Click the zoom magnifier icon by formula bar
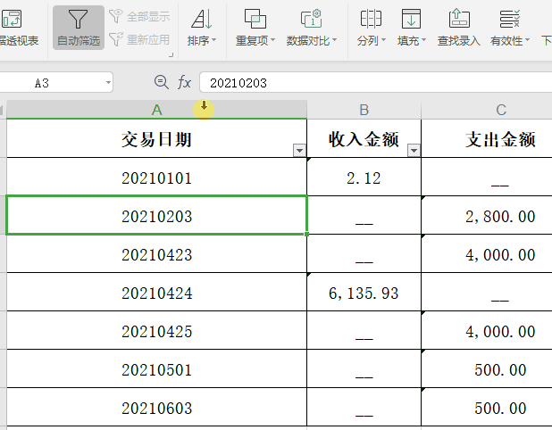The width and height of the screenshot is (552, 430). (162, 82)
